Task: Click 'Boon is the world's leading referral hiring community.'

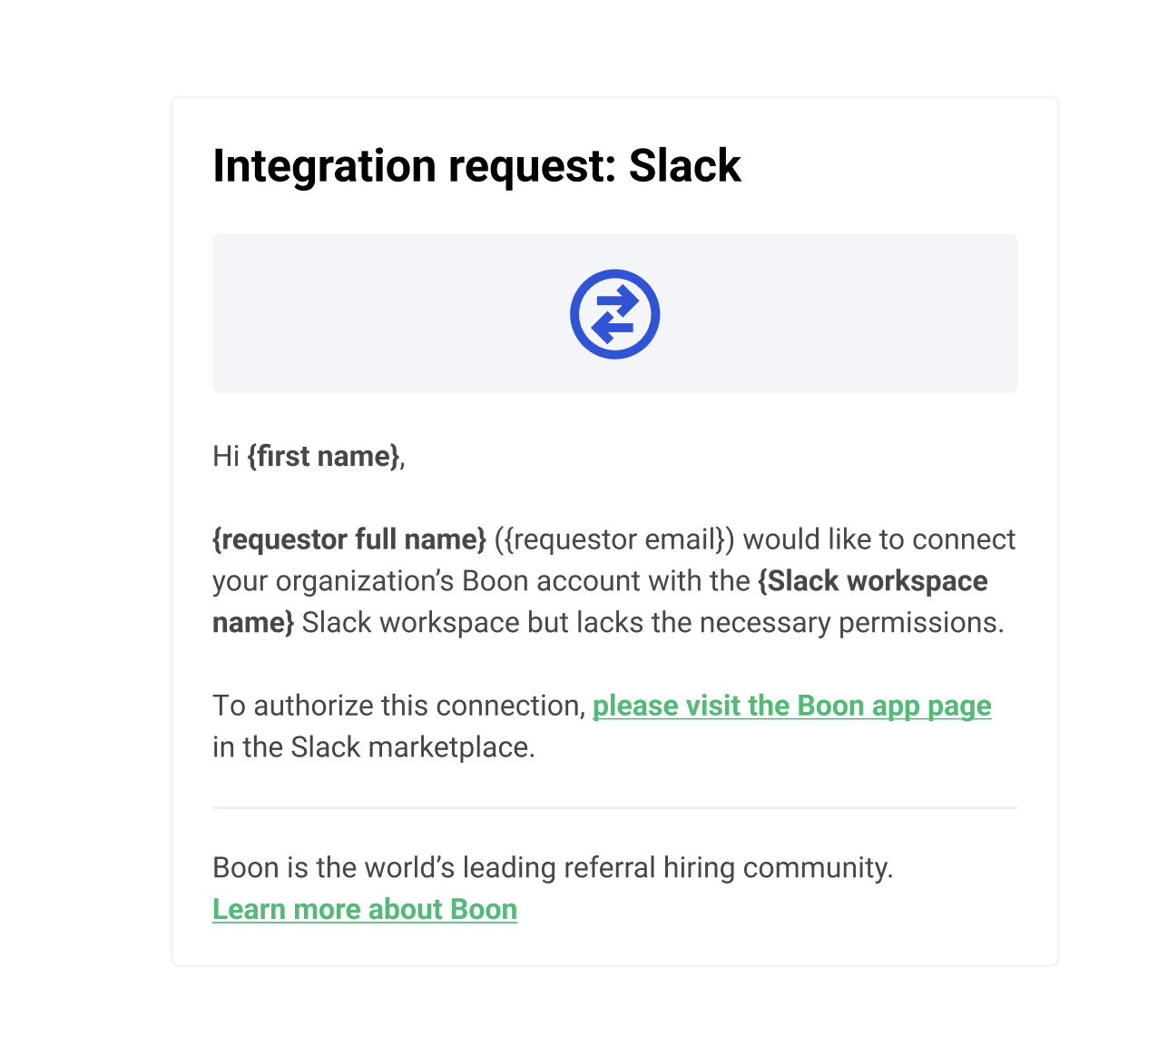Action: tap(553, 868)
